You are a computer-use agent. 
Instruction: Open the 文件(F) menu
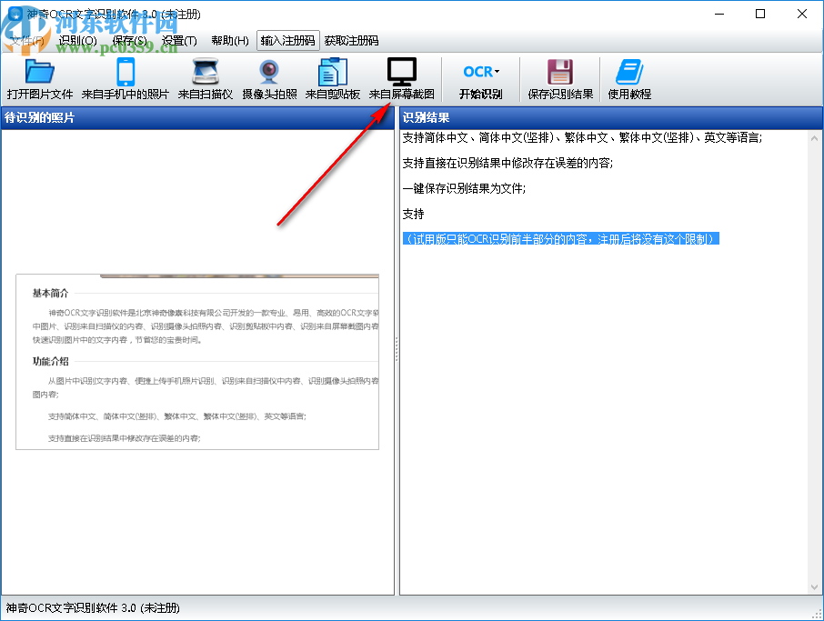coord(26,40)
